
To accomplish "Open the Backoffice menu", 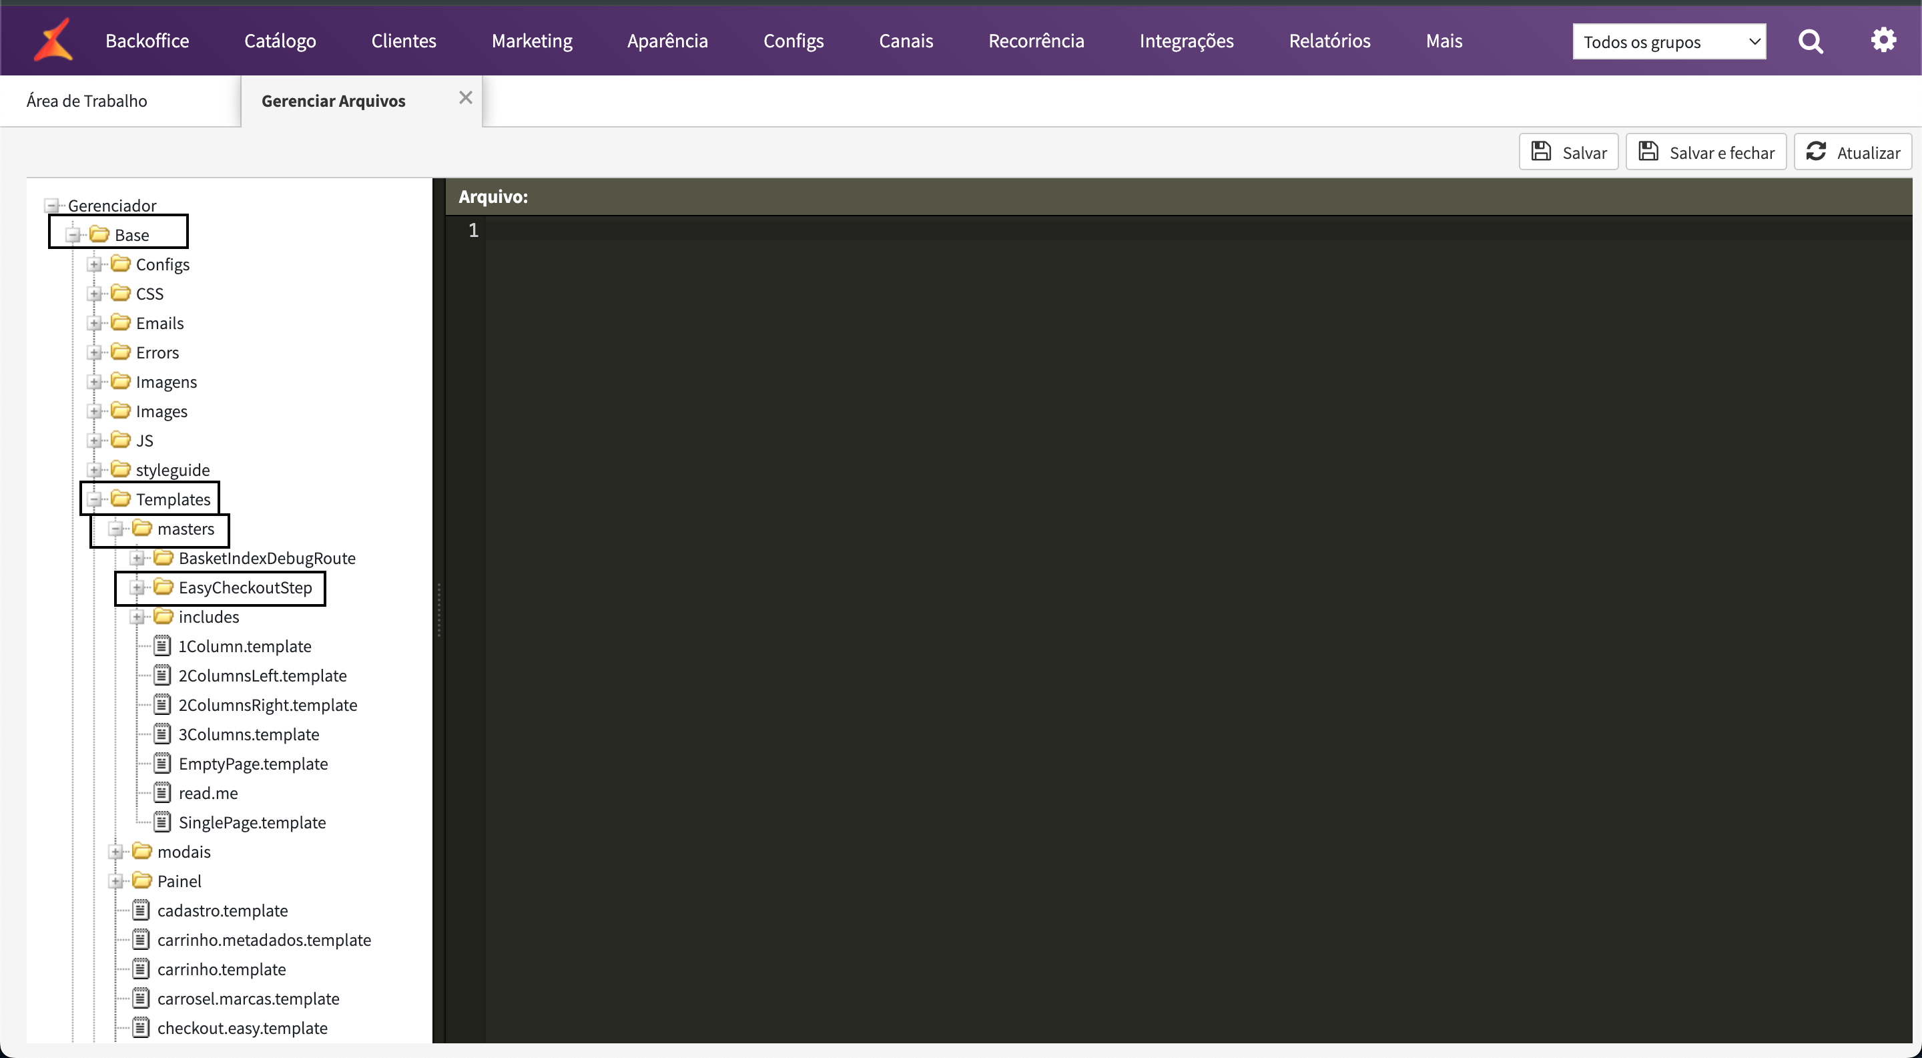I will (x=147, y=40).
